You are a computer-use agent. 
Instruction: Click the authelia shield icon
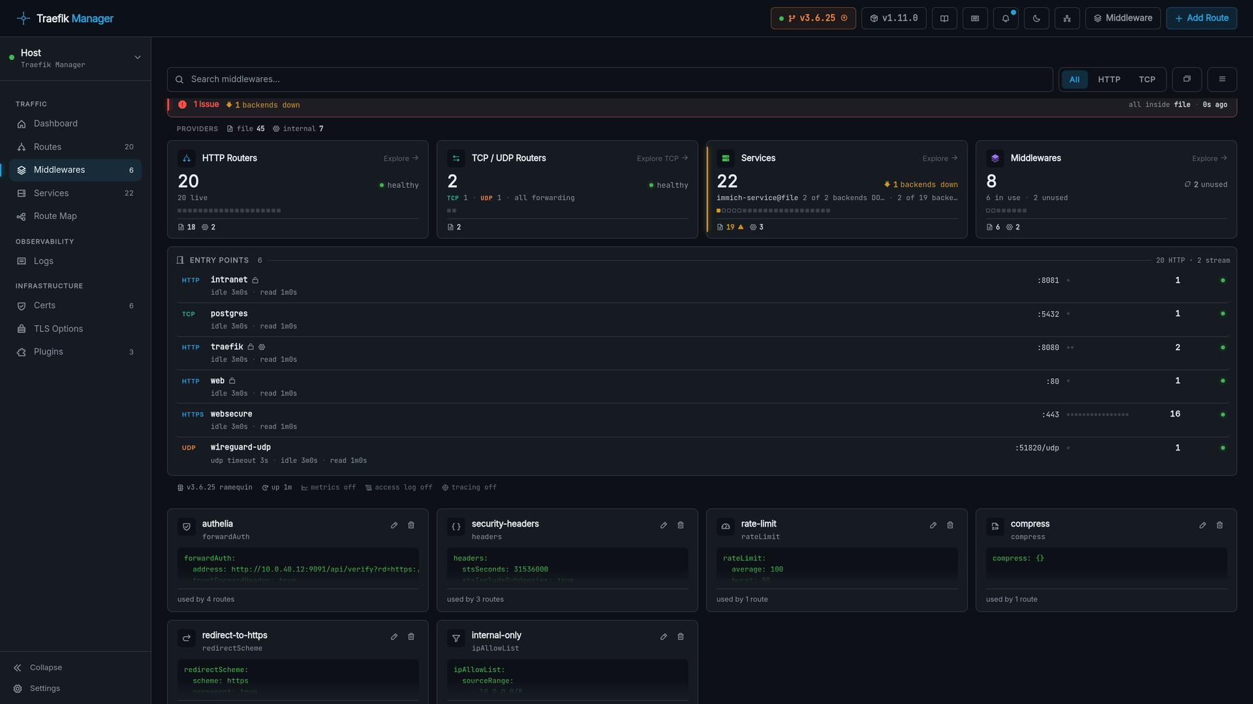tap(187, 527)
